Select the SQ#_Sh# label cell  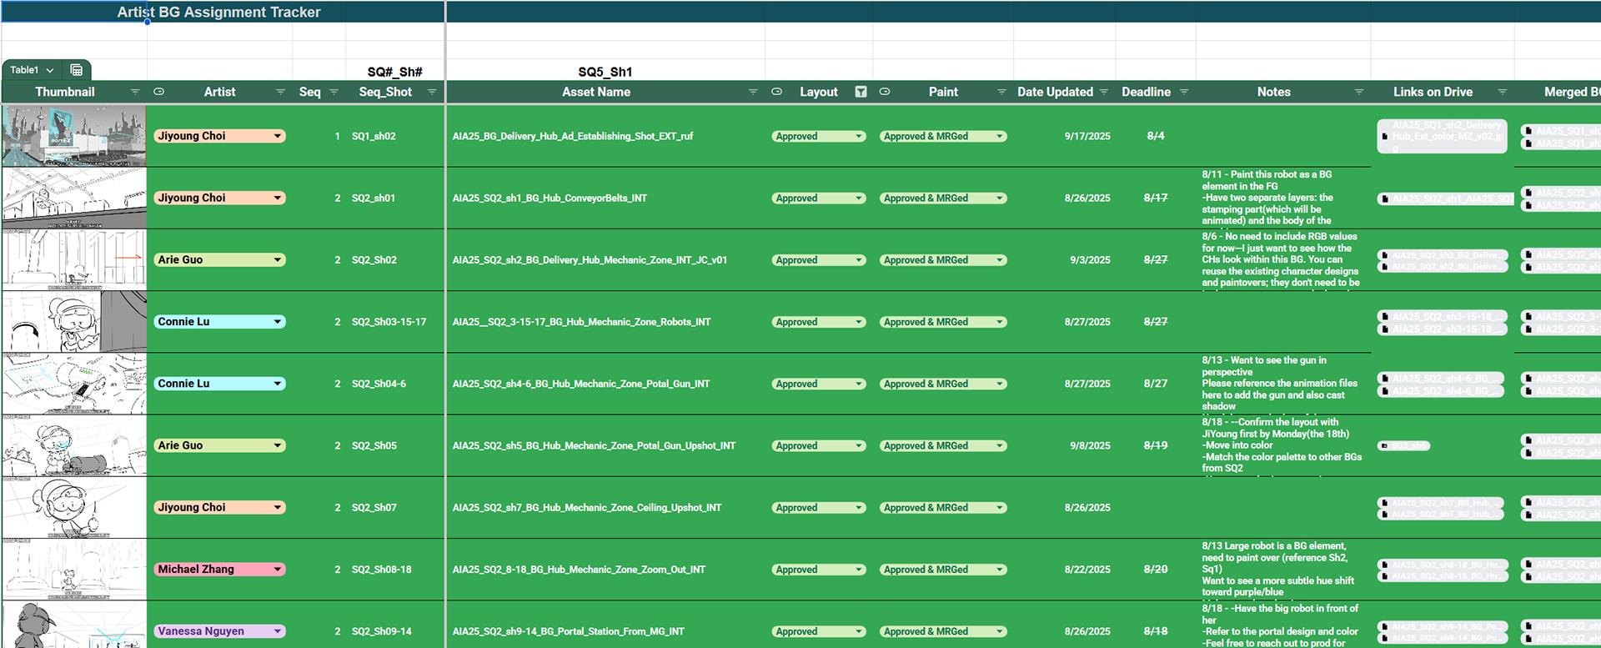[395, 72]
